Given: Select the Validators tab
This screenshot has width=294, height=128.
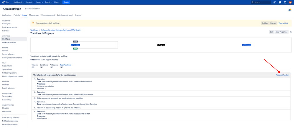Looking at the screenshot, I should 54,66.
